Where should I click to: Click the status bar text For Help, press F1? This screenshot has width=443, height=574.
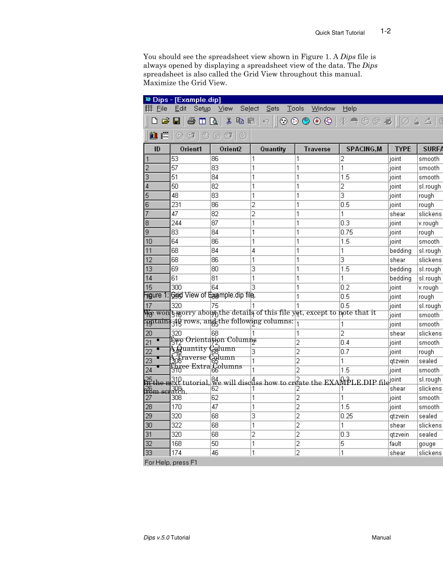171,462
